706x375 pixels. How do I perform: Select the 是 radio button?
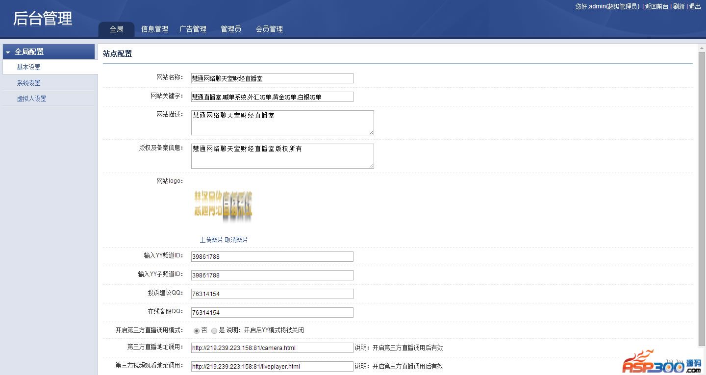coord(214,330)
